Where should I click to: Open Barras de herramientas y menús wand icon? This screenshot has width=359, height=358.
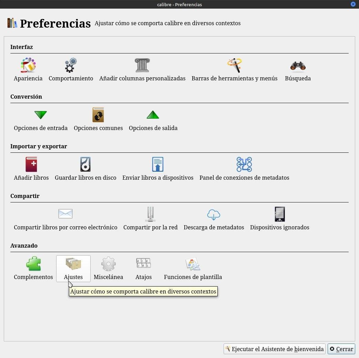click(x=234, y=65)
